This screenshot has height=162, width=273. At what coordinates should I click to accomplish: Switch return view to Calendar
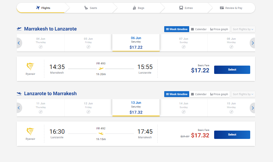(199, 94)
